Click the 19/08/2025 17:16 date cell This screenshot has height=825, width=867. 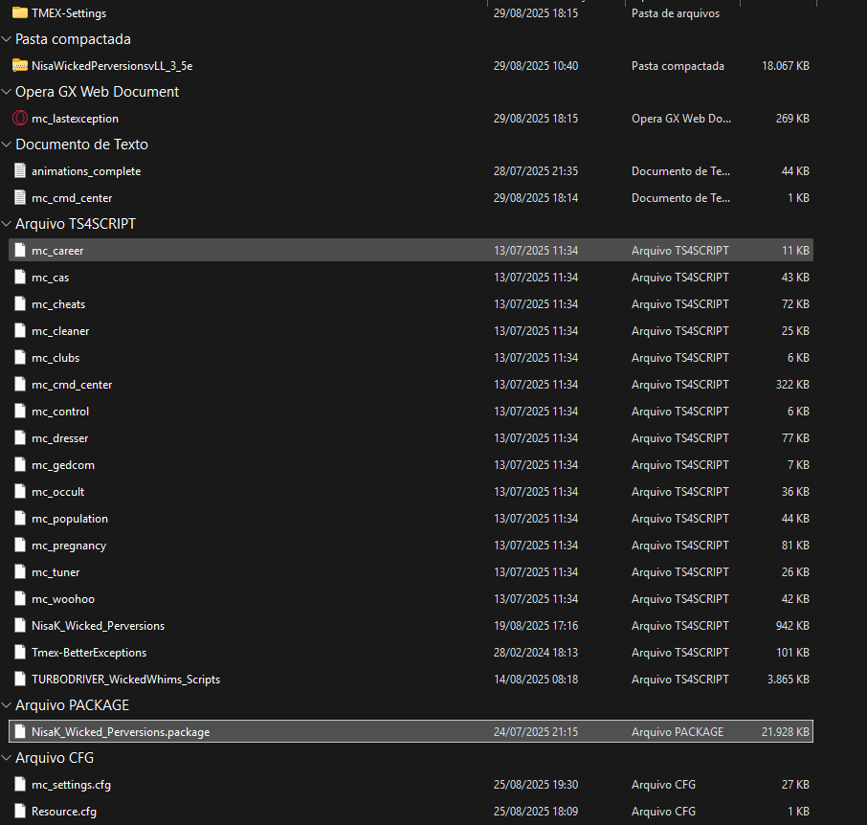tap(535, 625)
